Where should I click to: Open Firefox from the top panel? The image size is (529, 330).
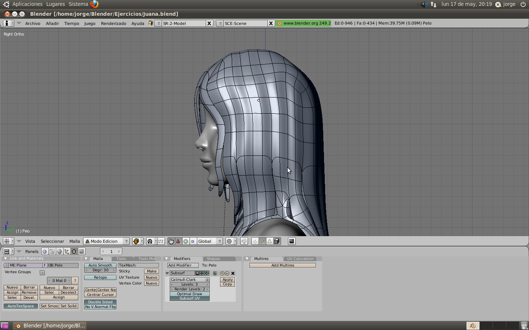pyautogui.click(x=94, y=4)
